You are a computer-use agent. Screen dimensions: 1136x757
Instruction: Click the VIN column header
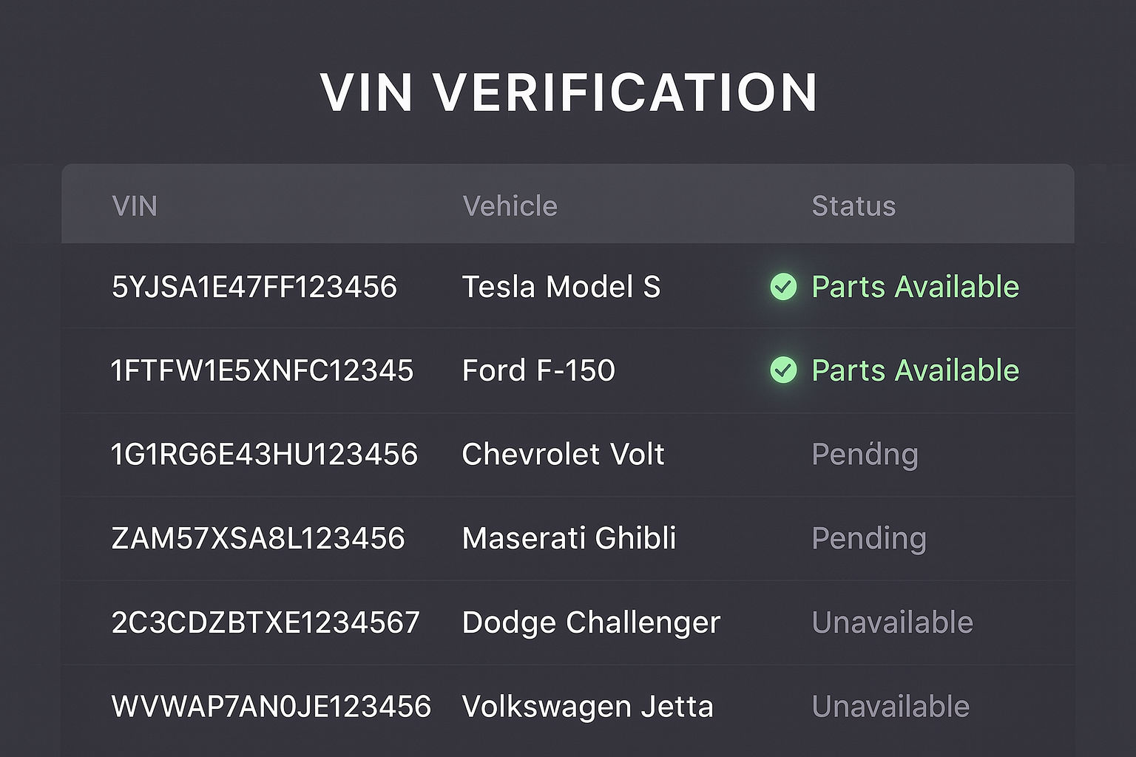135,206
